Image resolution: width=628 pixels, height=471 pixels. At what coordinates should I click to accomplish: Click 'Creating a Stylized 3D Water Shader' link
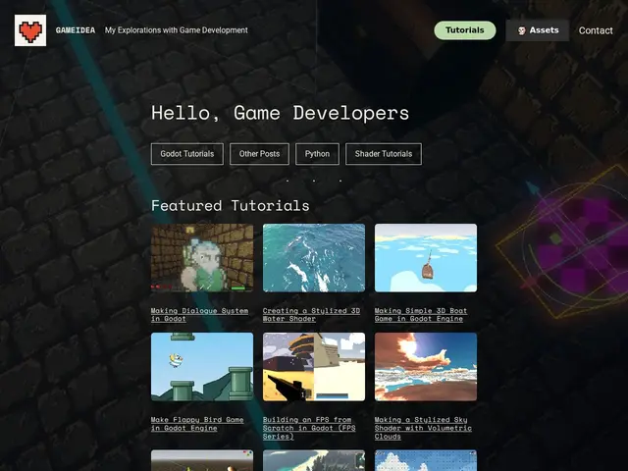click(x=311, y=315)
